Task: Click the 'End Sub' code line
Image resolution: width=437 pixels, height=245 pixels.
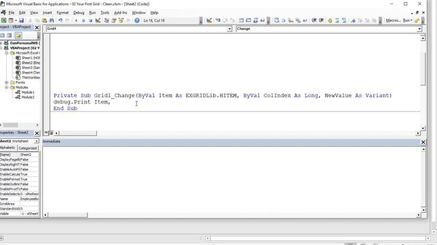Action: coord(66,108)
